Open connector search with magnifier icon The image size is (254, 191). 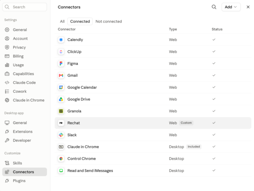(x=214, y=7)
